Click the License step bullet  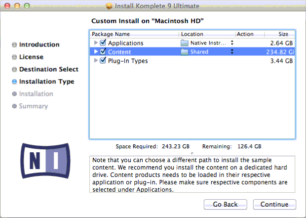(x=14, y=57)
